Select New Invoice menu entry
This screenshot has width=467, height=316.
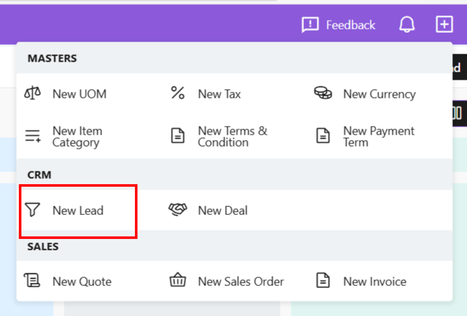[x=374, y=281]
